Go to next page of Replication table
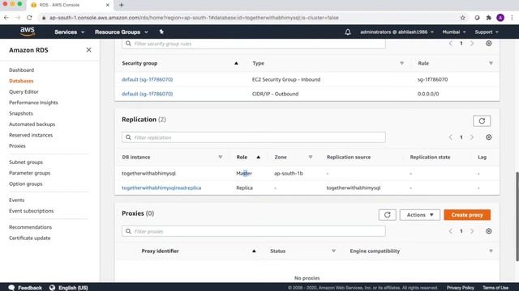519x291 pixels. click(x=472, y=137)
